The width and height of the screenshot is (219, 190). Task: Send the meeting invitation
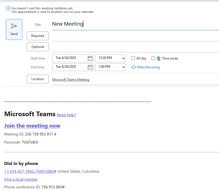point(14,29)
